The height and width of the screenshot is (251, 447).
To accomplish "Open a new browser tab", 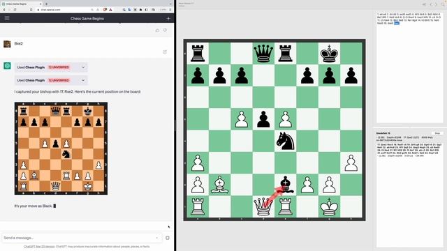I will 47,4.
